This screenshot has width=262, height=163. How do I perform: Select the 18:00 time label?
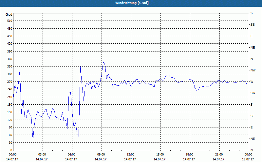click(x=190, y=155)
